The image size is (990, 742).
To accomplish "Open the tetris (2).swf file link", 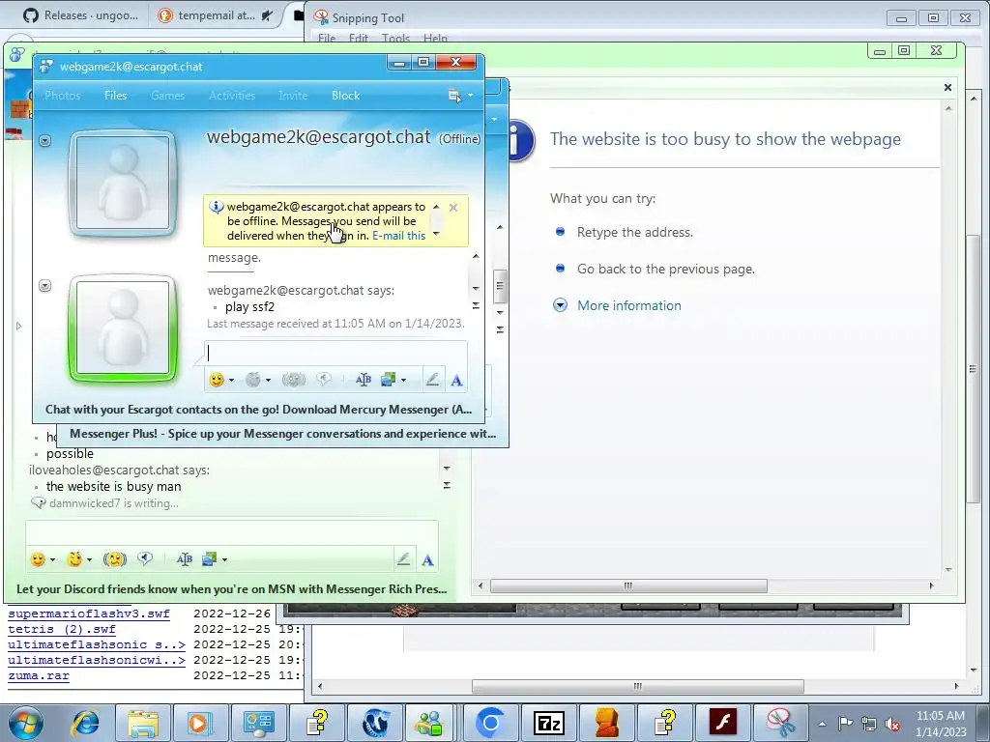I will (x=62, y=629).
